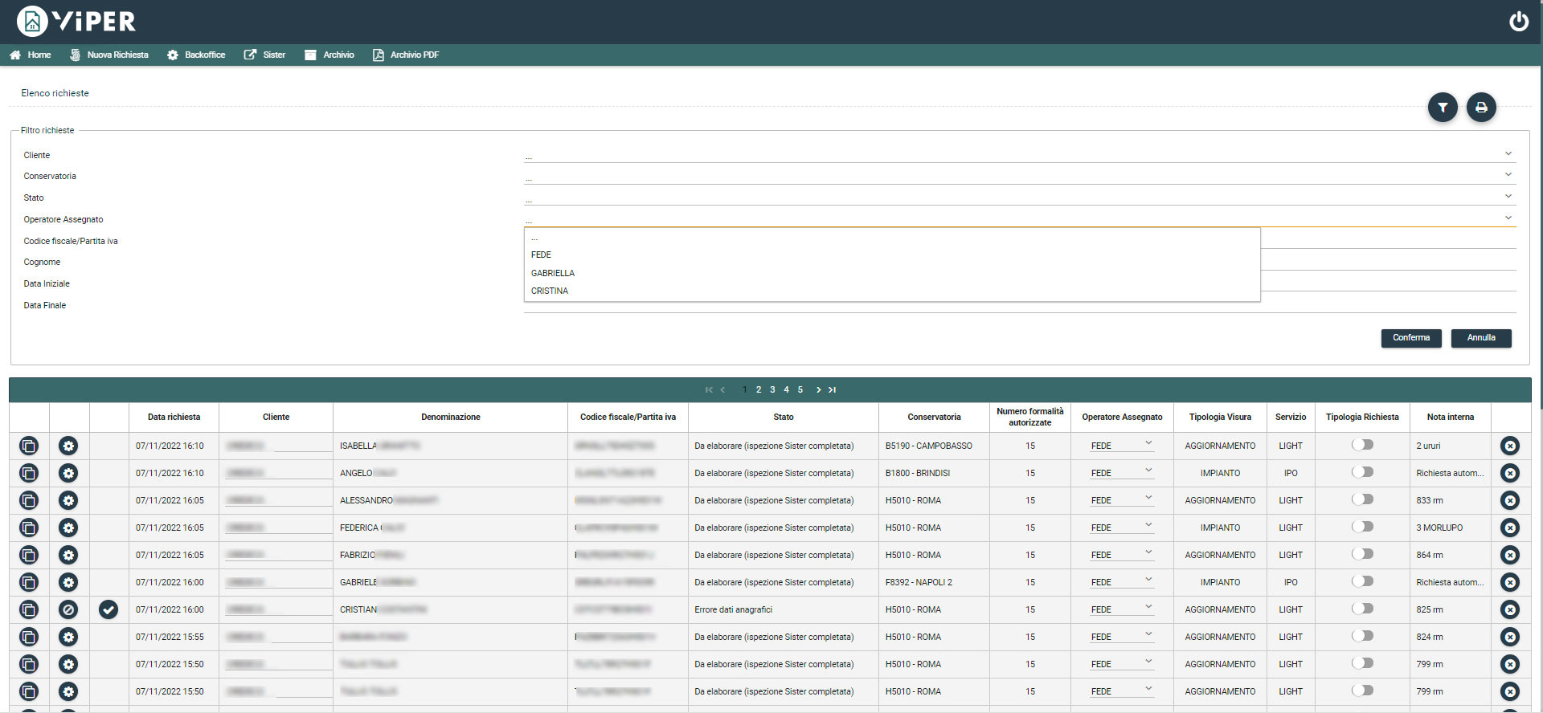The image size is (1543, 713).
Task: Jump to last results page arrow
Action: pyautogui.click(x=833, y=389)
